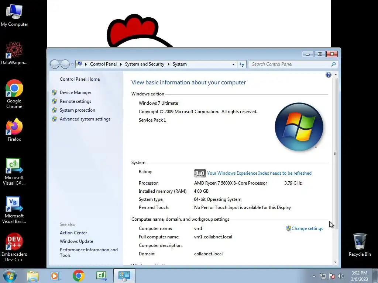
Task: Open Advanced system settings link
Action: tap(85, 119)
